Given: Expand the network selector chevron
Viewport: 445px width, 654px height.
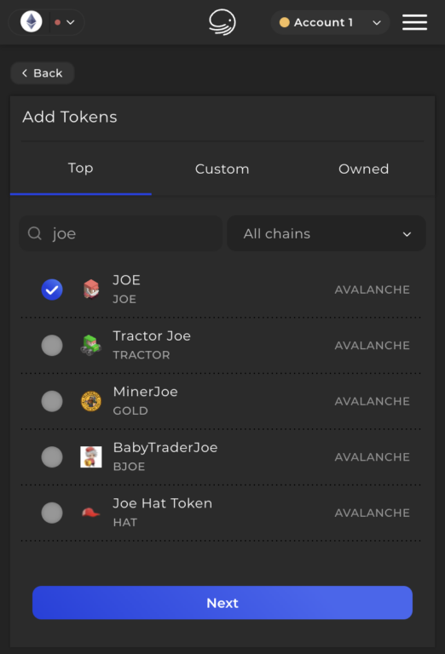Looking at the screenshot, I should pos(71,22).
